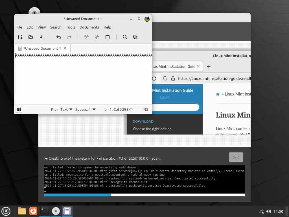Reload the page with browser refresh icon
This screenshot has height=217, width=289.
point(154,79)
